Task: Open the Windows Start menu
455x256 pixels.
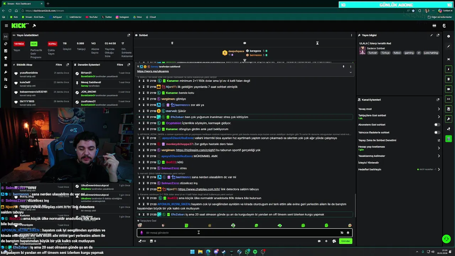Action: pos(192,252)
